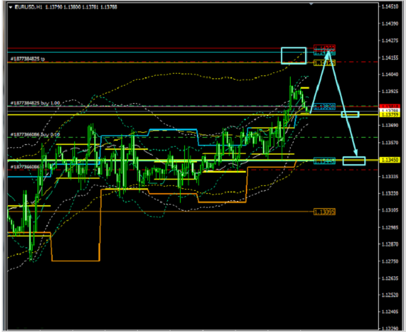Click the triangle icon before EURUSD,H1

tap(10, 7)
